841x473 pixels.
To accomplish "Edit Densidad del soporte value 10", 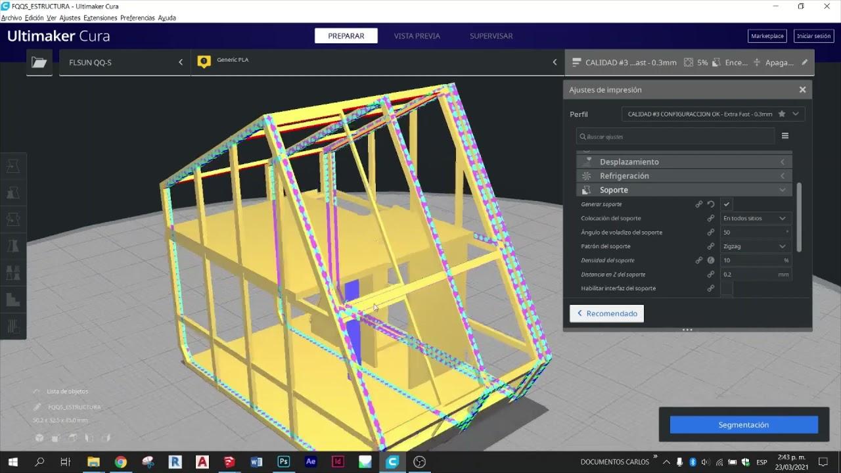I will (x=756, y=260).
